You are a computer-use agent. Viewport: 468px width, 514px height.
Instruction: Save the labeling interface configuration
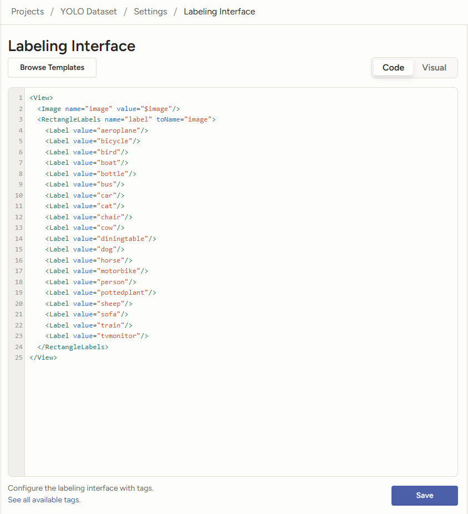pyautogui.click(x=424, y=496)
